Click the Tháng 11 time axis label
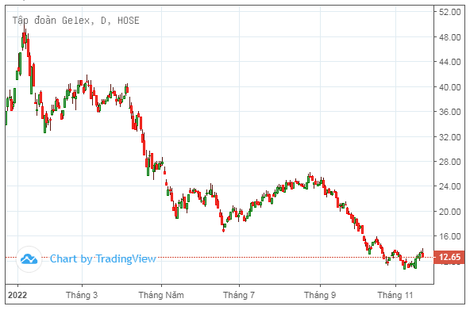The width and height of the screenshot is (470, 310). point(395,296)
